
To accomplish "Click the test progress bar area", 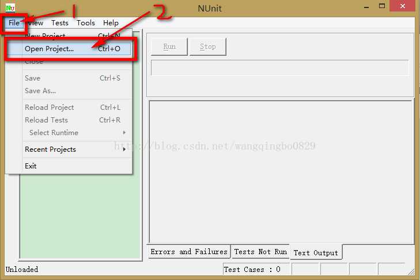I will pyautogui.click(x=279, y=68).
